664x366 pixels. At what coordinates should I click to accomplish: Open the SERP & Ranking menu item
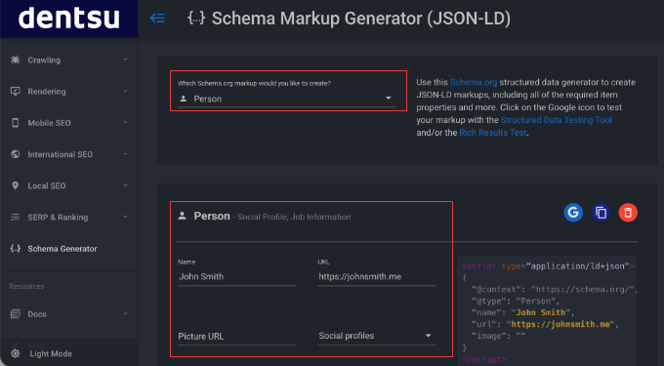click(x=68, y=217)
